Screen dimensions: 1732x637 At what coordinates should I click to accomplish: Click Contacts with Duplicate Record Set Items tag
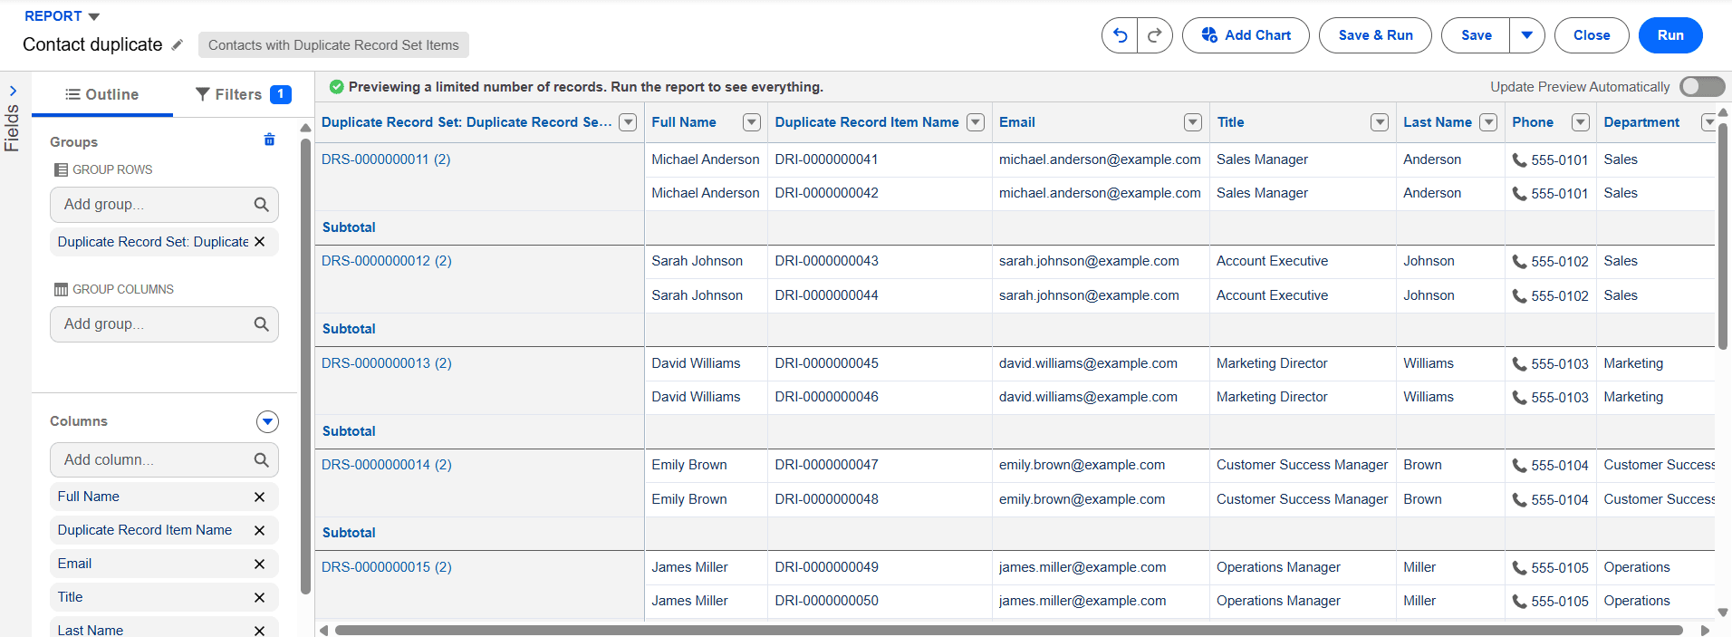[x=333, y=45]
